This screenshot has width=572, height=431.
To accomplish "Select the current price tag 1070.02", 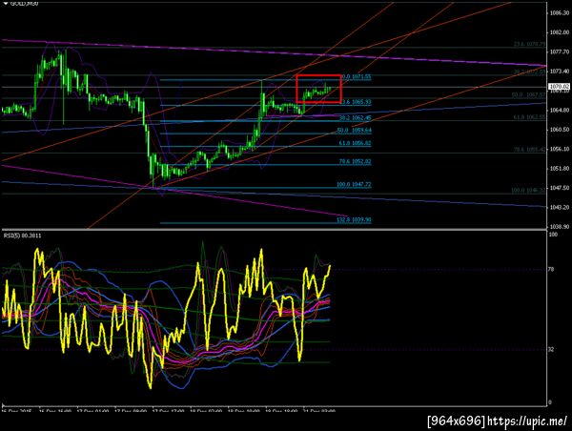I will pos(560,87).
